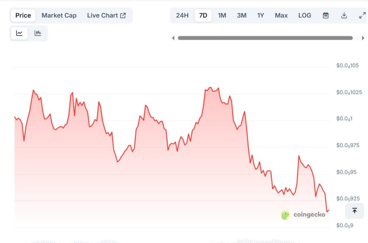Open the Live Chart link
The image size is (368, 243).
click(102, 15)
